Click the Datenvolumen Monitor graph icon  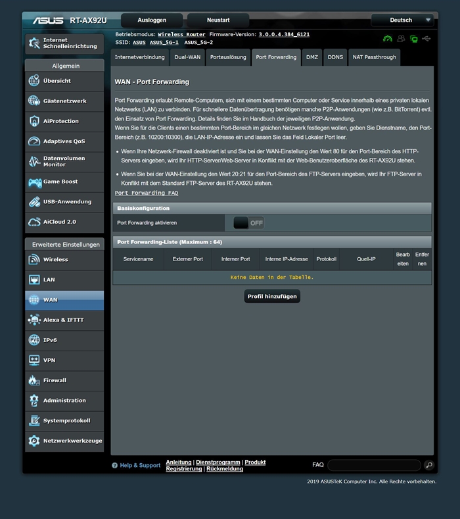coord(34,162)
